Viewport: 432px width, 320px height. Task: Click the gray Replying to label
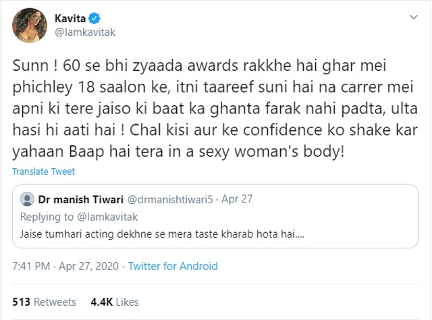[x=47, y=217]
